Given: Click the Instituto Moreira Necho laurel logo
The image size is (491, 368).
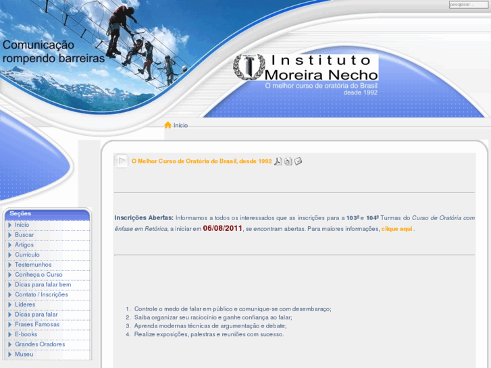Looking at the screenshot, I should point(249,67).
